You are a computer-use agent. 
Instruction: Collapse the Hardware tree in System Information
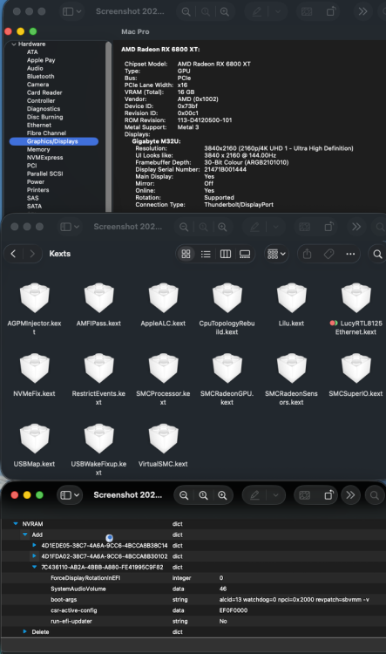tap(14, 44)
